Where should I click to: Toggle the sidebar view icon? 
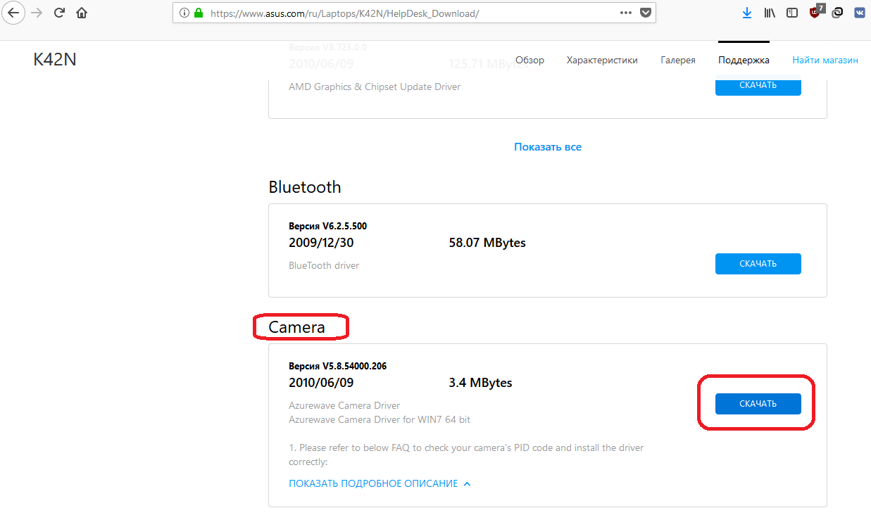tap(792, 13)
